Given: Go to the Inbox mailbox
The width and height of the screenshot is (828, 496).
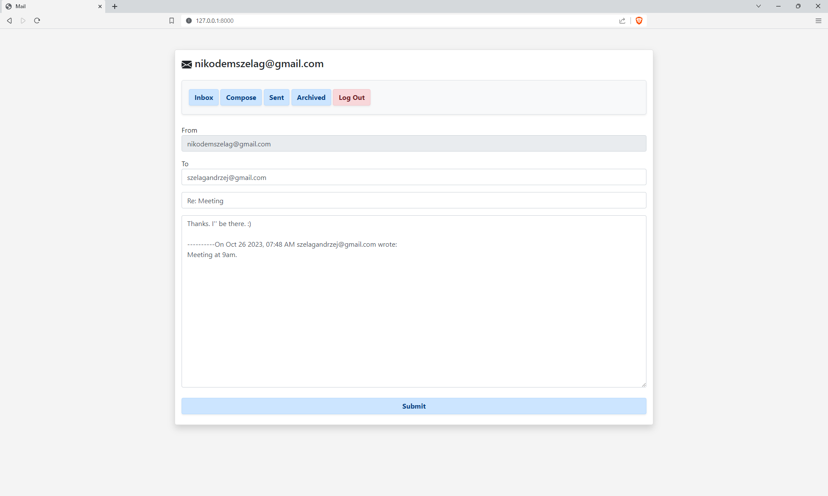Looking at the screenshot, I should pos(204,98).
